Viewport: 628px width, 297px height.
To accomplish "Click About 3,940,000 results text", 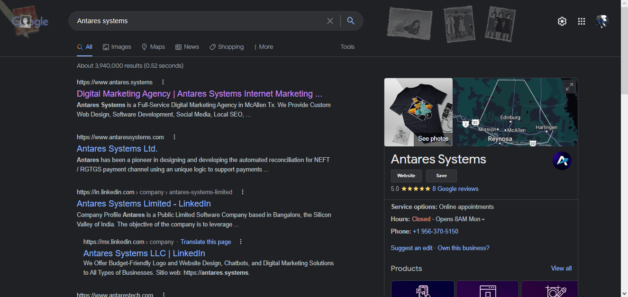I will [130, 66].
